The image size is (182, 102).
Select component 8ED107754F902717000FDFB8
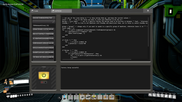[x=43, y=34]
